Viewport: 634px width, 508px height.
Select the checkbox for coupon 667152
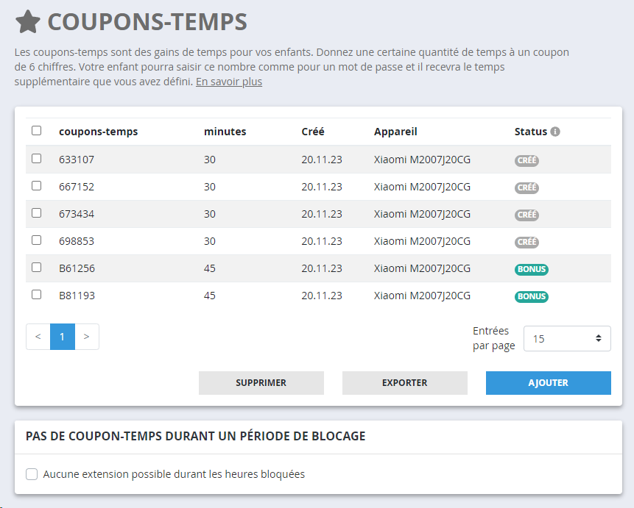[36, 186]
